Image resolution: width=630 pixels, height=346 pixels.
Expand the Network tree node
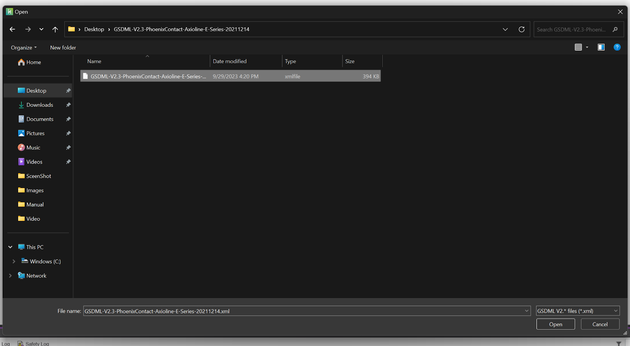pyautogui.click(x=10, y=276)
